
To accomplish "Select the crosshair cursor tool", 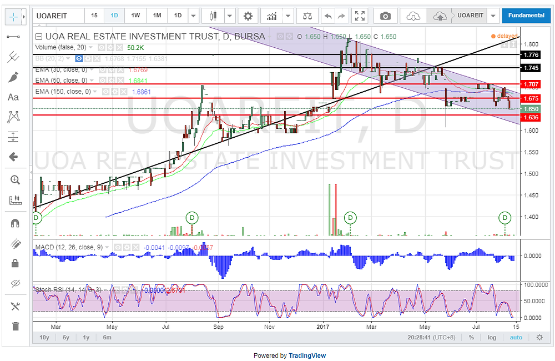I will (13, 17).
